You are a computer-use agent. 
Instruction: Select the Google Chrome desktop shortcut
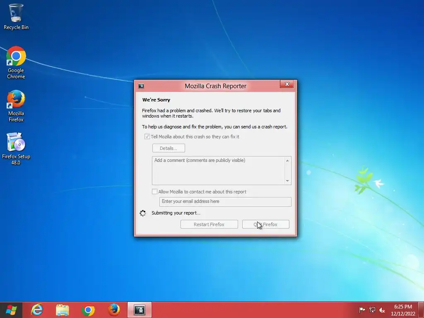pyautogui.click(x=16, y=63)
